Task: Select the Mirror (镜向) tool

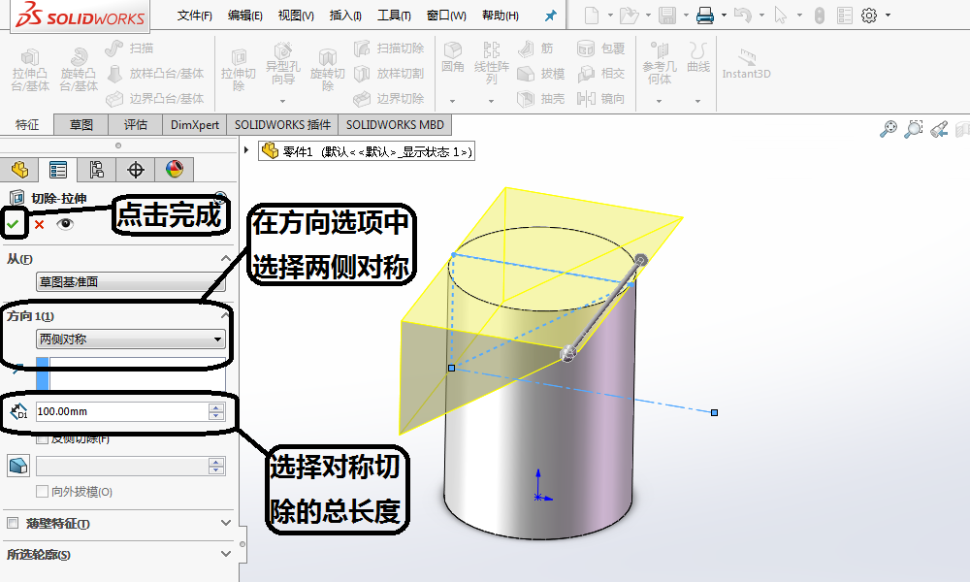Action: [600, 98]
